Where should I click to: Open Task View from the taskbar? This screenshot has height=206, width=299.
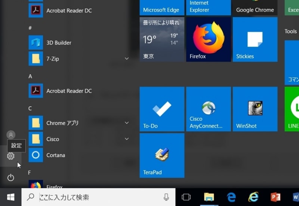click(x=186, y=197)
